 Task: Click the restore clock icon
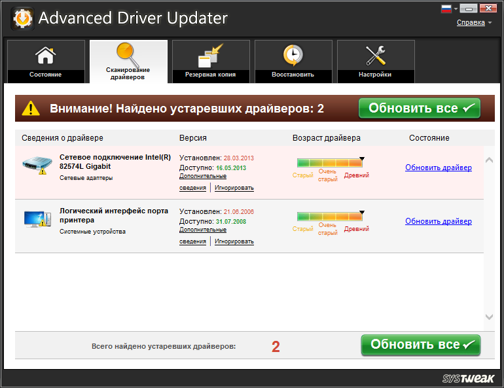[293, 55]
